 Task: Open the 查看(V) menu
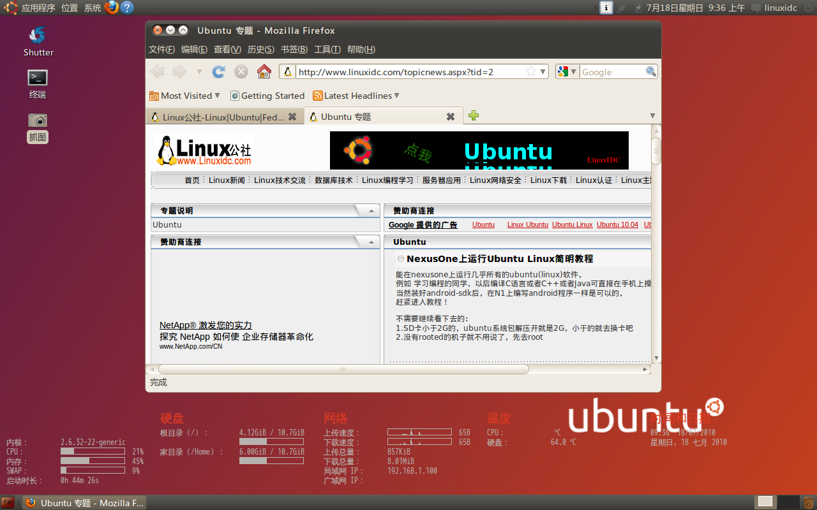[227, 49]
